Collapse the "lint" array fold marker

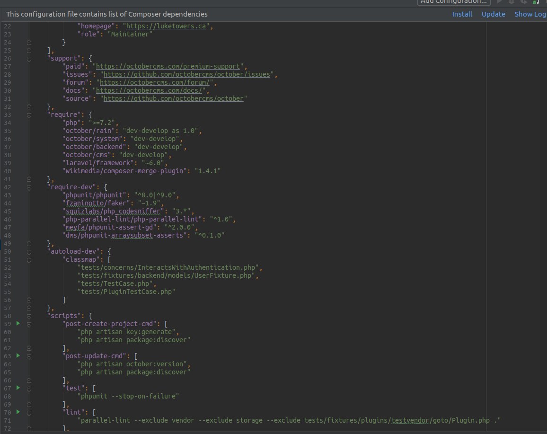[29, 413]
